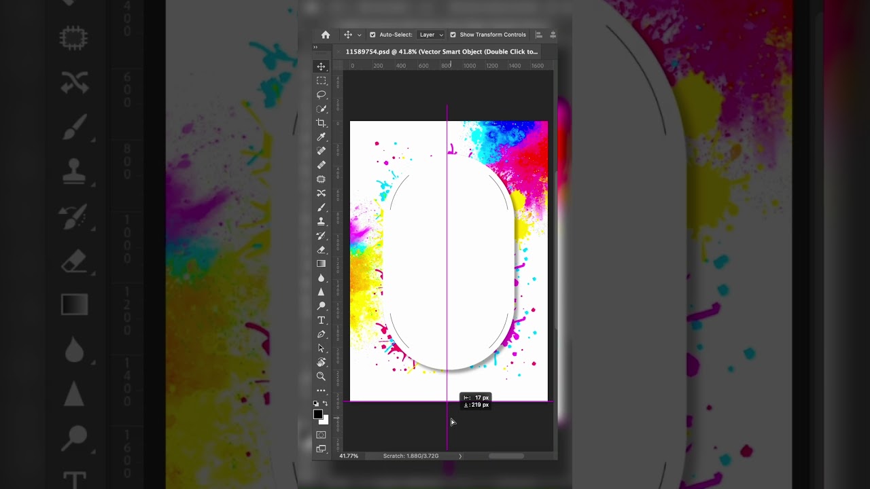Open the status bar info chevron menu
The image size is (870, 489).
tap(460, 456)
